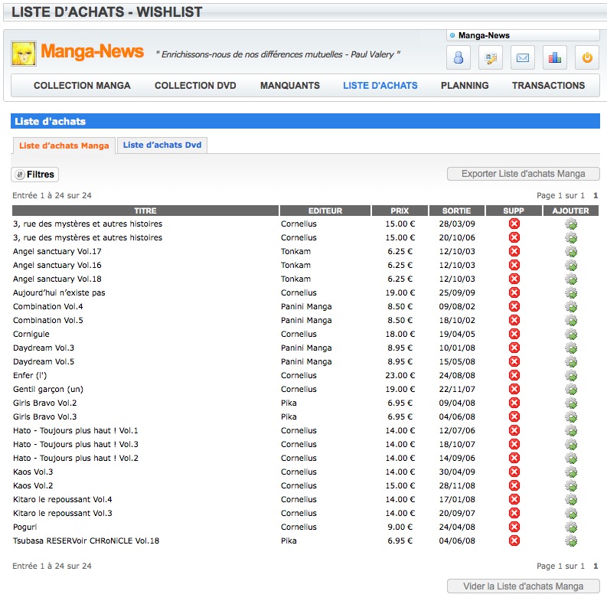Delete Enfer (l') entry
The height and width of the screenshot is (614, 607).
click(514, 375)
